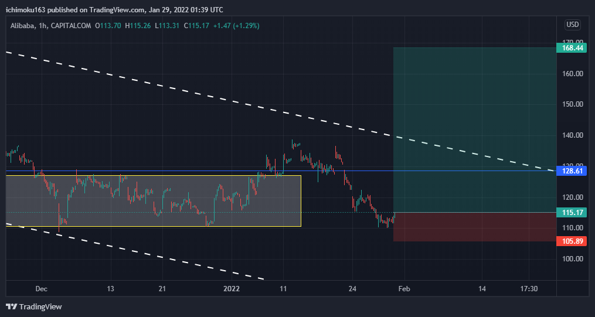
Task: Click the 110.00 price axis label
Action: pos(573,228)
